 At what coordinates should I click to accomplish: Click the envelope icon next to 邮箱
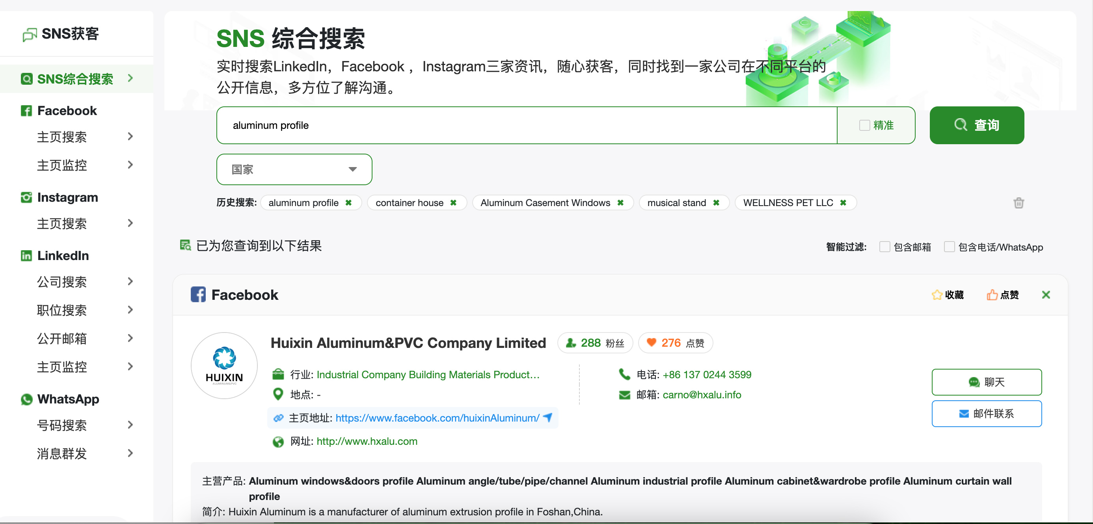[x=625, y=395]
